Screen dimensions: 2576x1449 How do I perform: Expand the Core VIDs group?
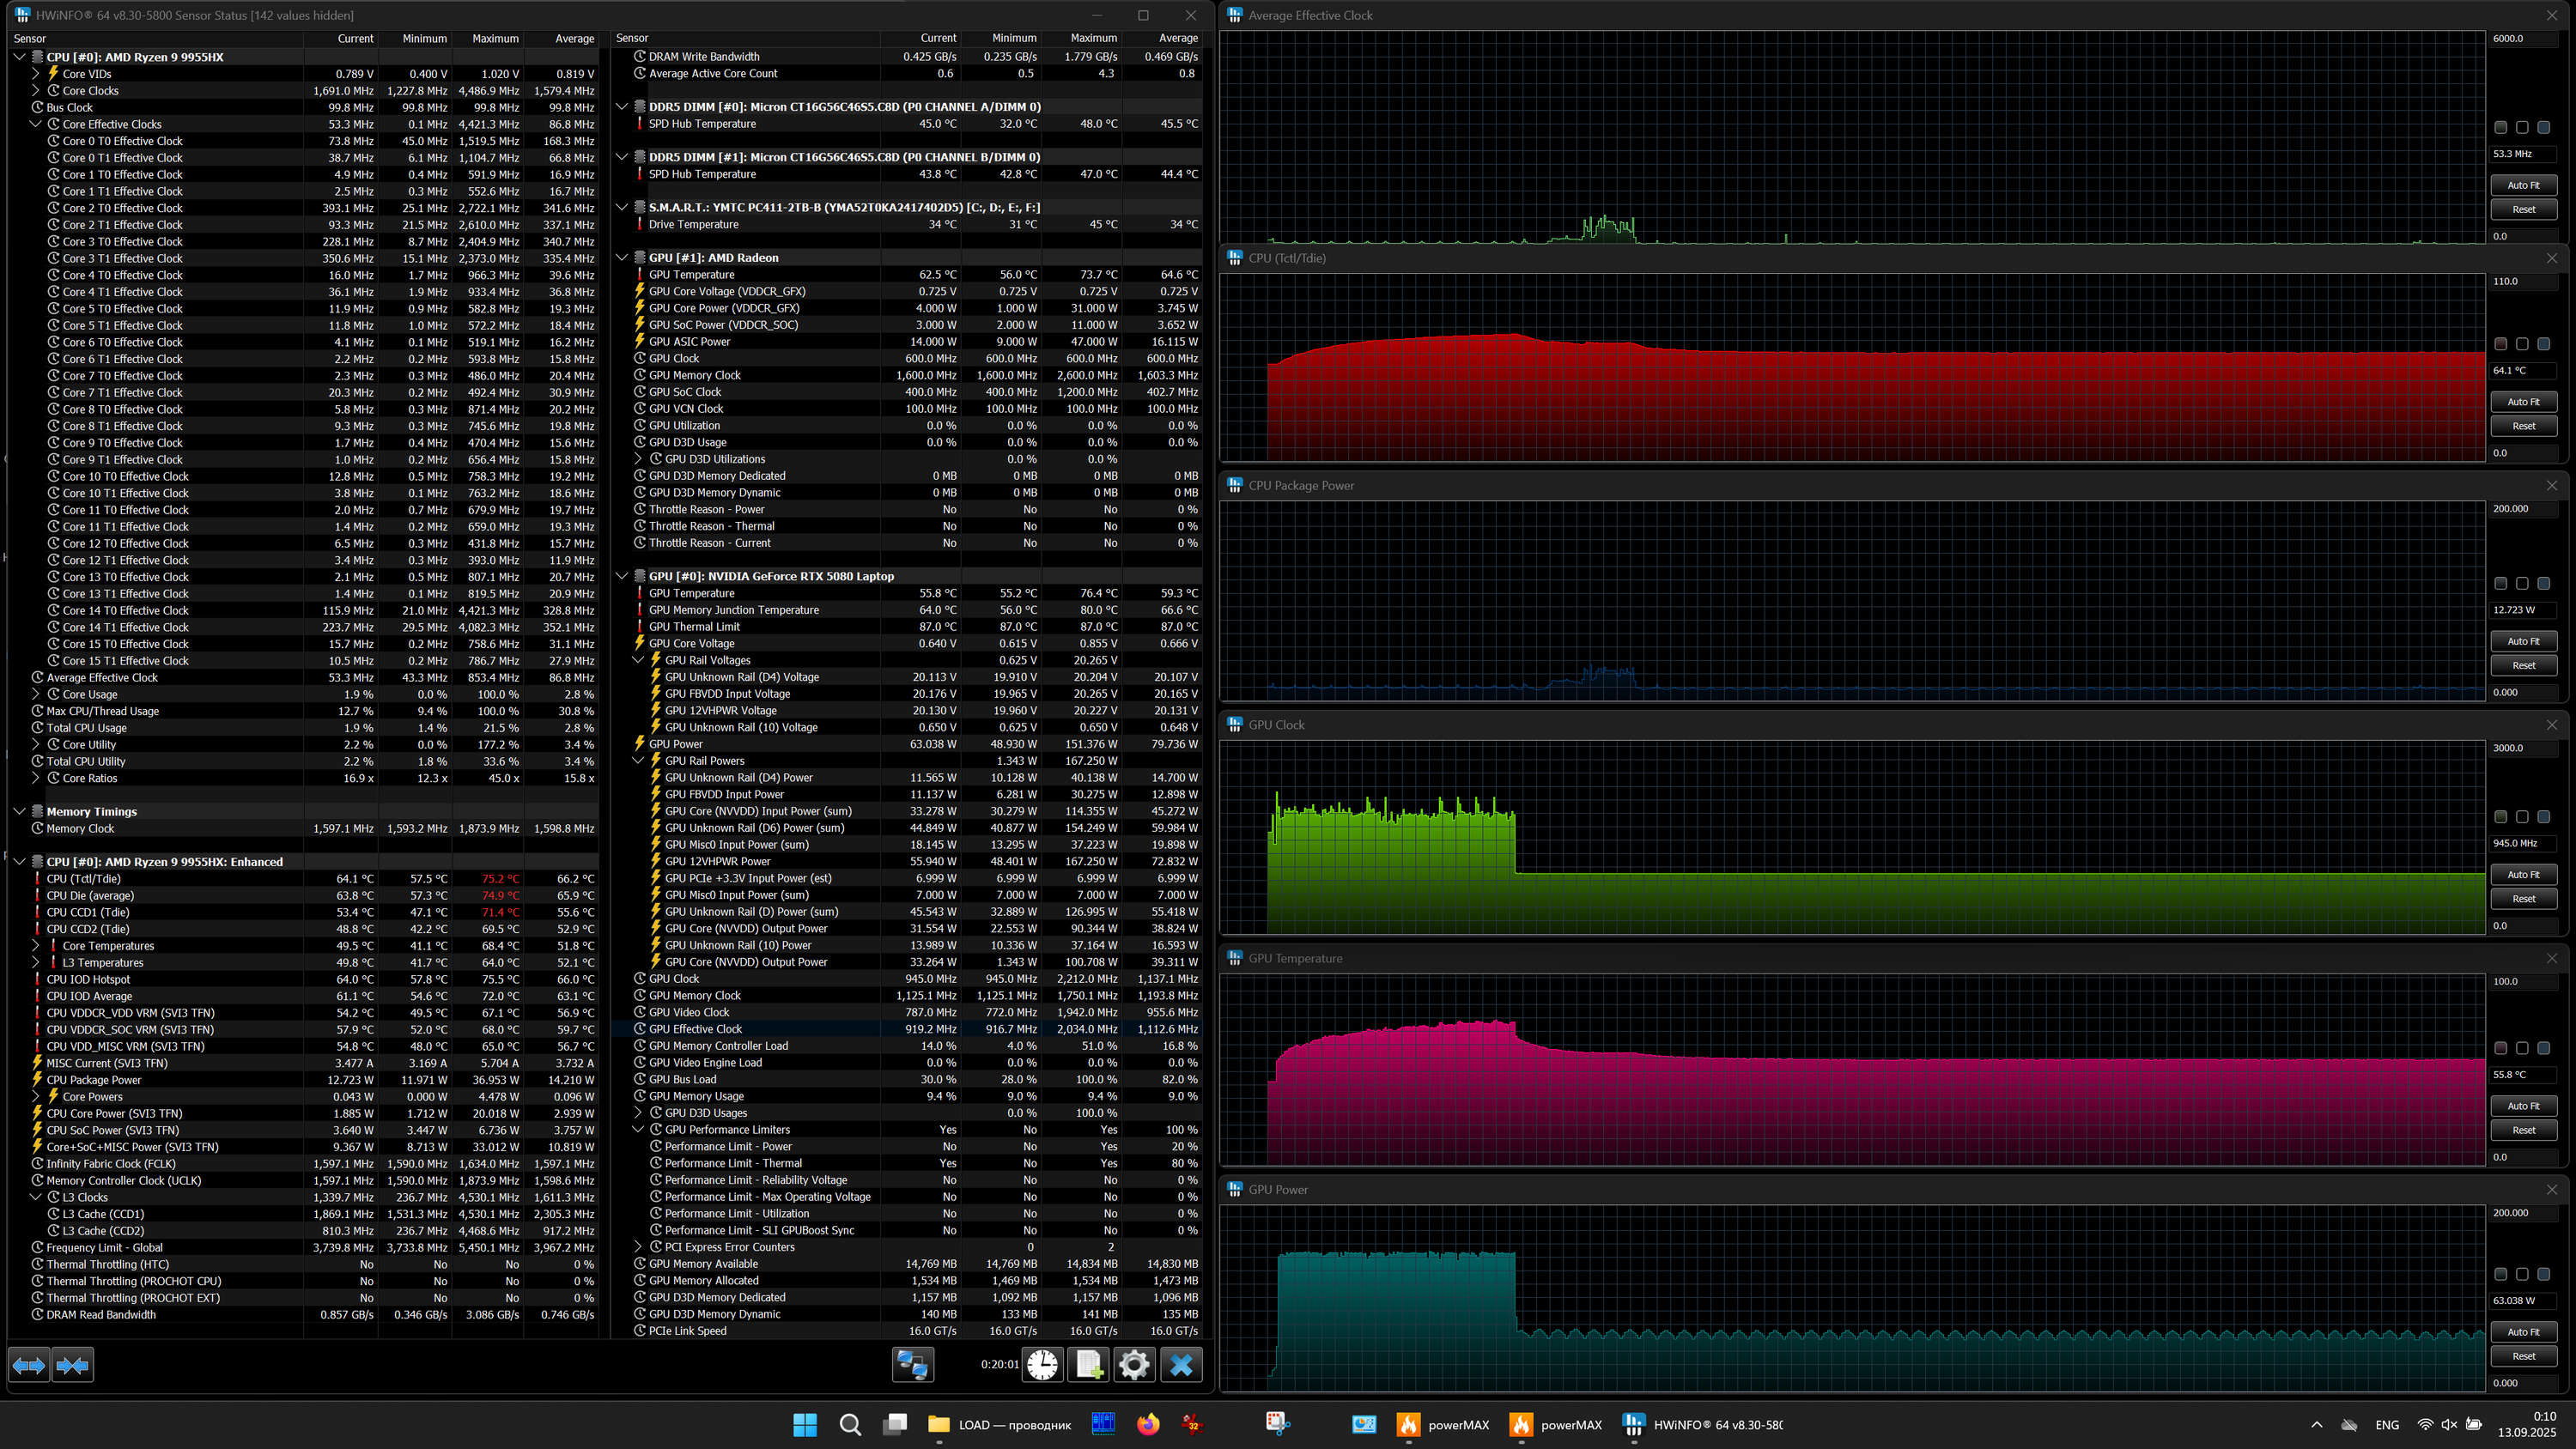[x=36, y=74]
